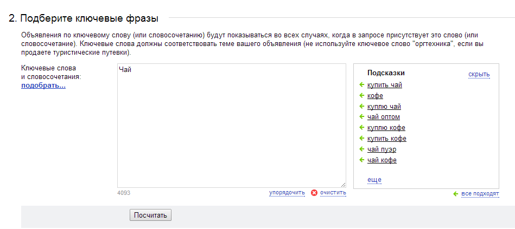Click the red clear icon near 'очистить'
The image size is (515, 229).
(x=314, y=193)
